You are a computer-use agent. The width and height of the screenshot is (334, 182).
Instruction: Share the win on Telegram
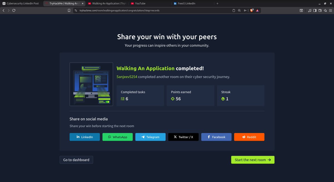point(150,137)
